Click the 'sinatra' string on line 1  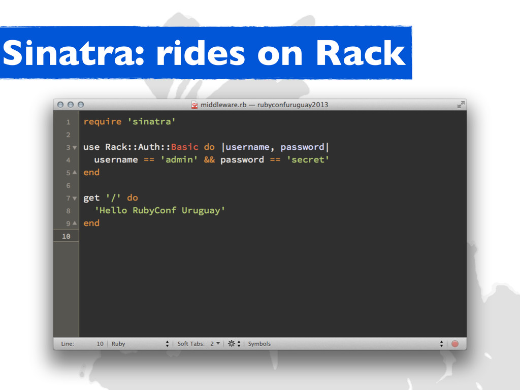pyautogui.click(x=151, y=122)
